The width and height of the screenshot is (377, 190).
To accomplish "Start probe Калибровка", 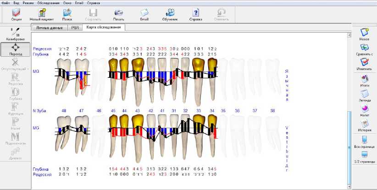I will 15,34.
